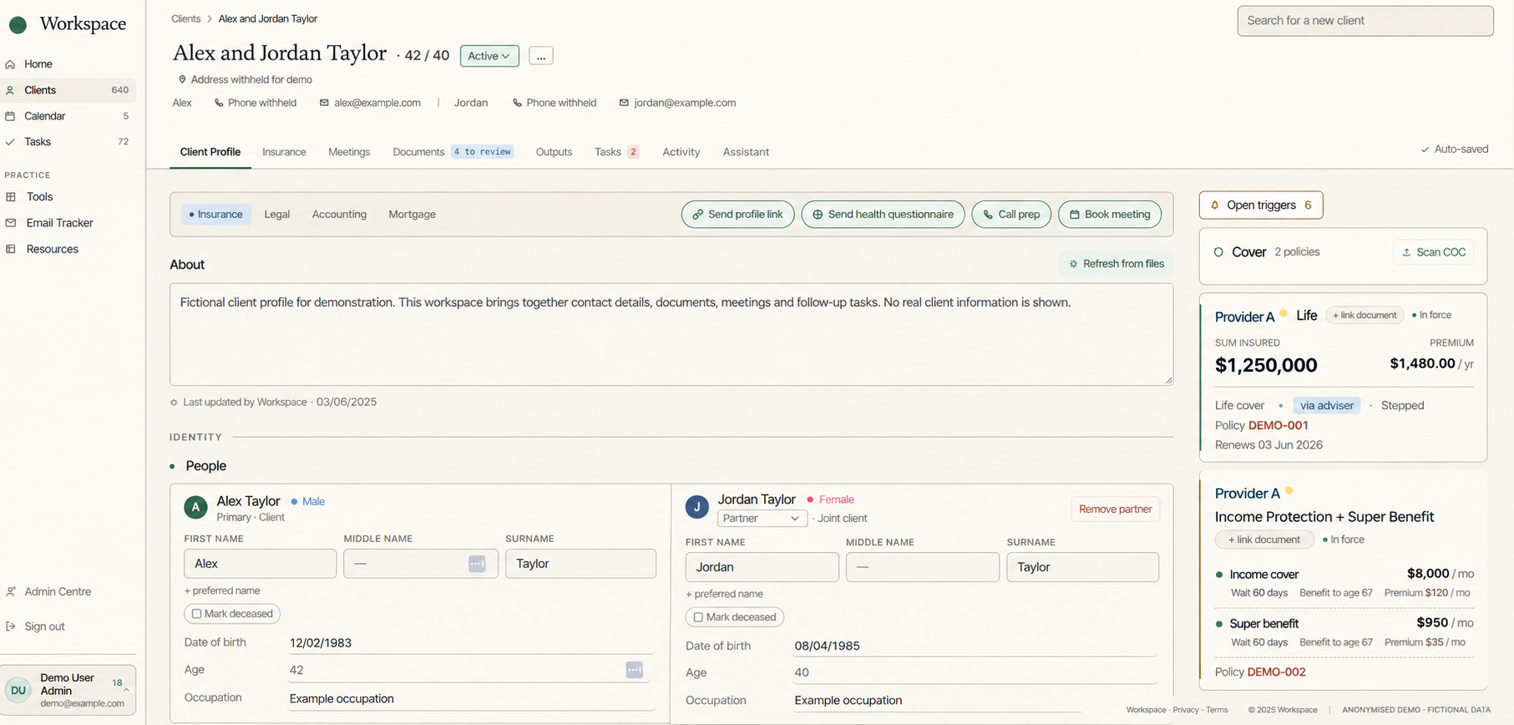
Task: Go to Tasks via sidebar checkmark icon
Action: click(x=10, y=142)
